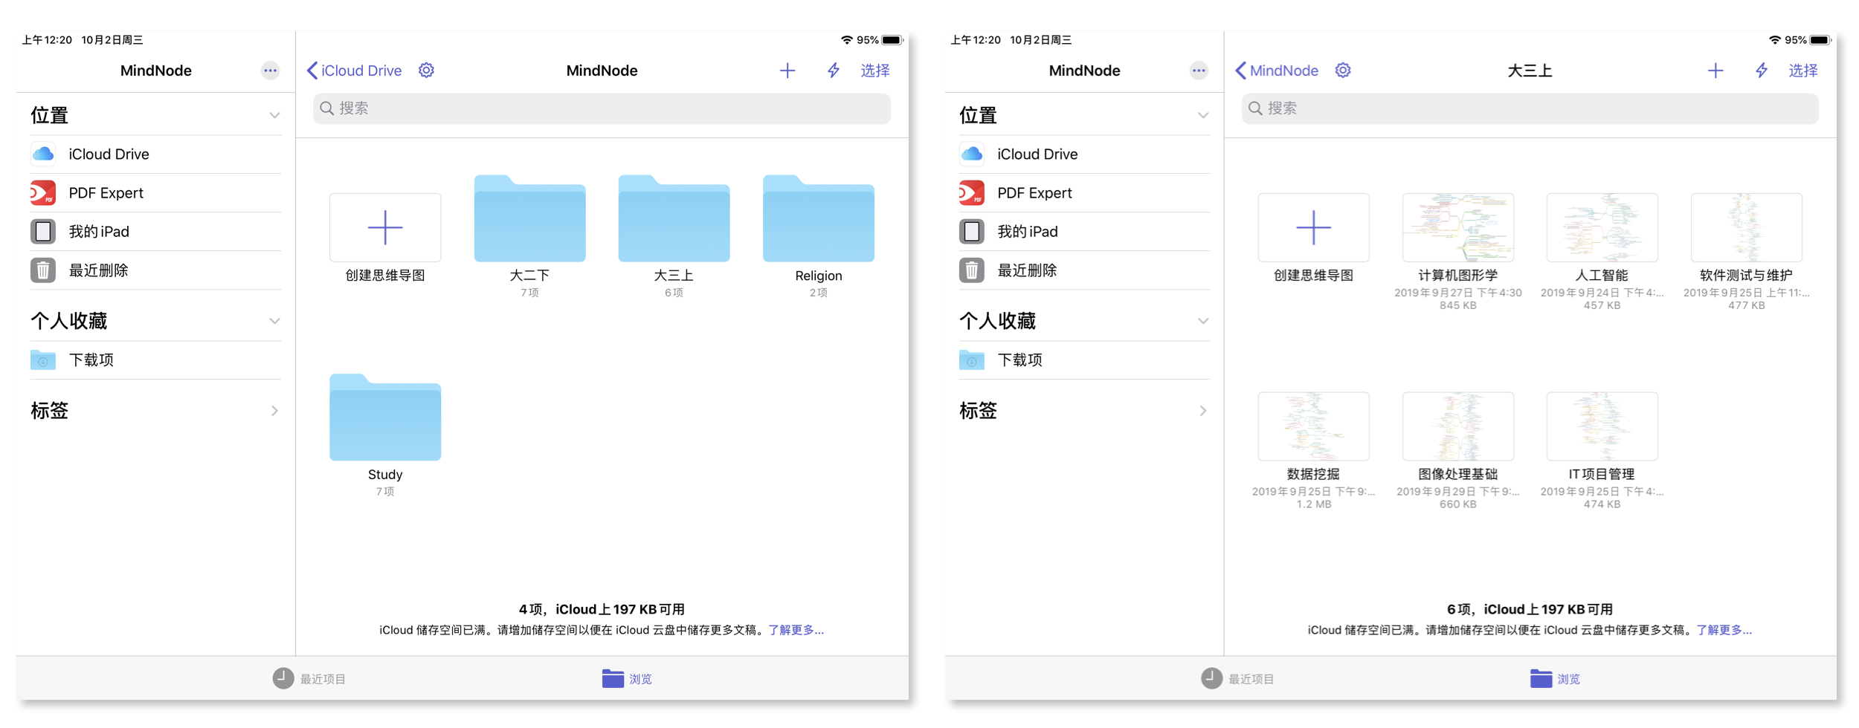Switch to 浏览 tab in left window
Screen dimensions: 1859x728
point(627,678)
